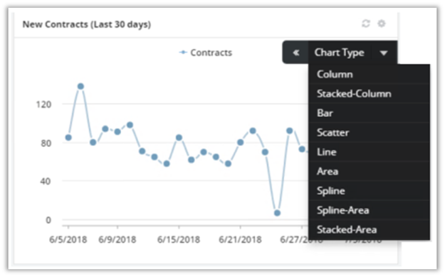Click the highest data point near 140
This screenshot has height=277, width=445.
pyautogui.click(x=80, y=86)
